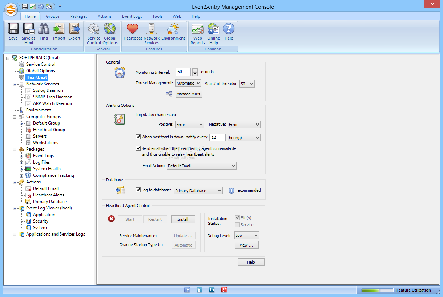Open the Negative status dropdown

pyautogui.click(x=244, y=125)
